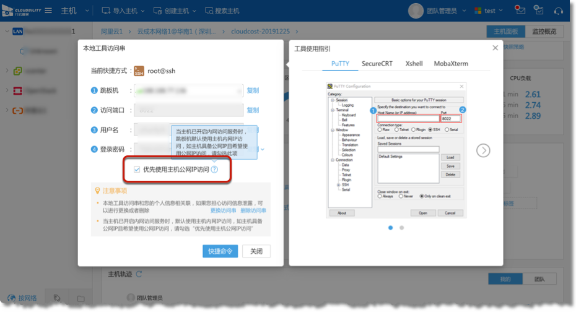The height and width of the screenshot is (312, 576).
Task: Select the Xshell tab
Action: tap(414, 64)
